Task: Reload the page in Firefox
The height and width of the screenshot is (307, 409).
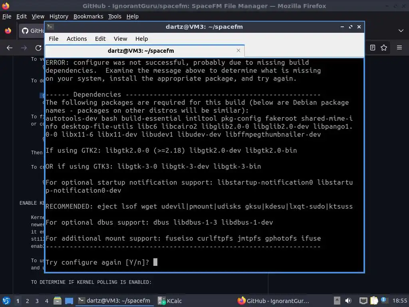Action: coord(38,48)
